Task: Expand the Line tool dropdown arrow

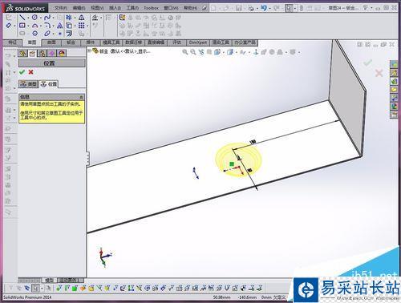Action: point(28,18)
